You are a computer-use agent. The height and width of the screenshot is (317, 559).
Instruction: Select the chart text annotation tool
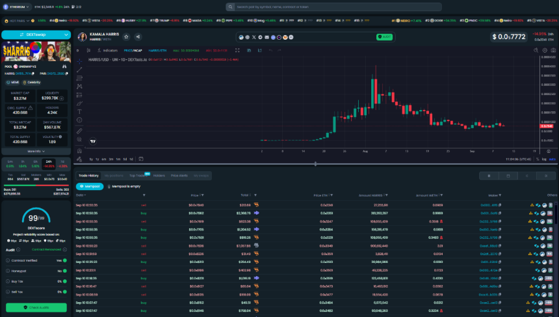click(x=79, y=112)
